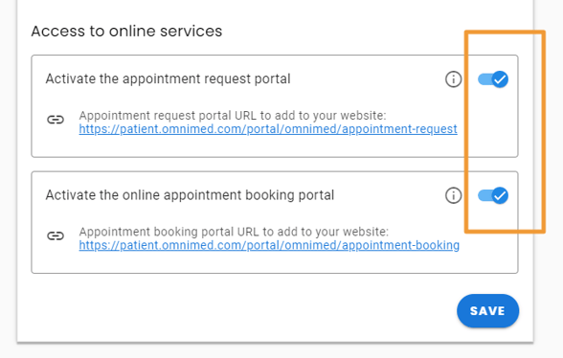The width and height of the screenshot is (563, 358).
Task: Save the online services settings
Action: point(487,310)
